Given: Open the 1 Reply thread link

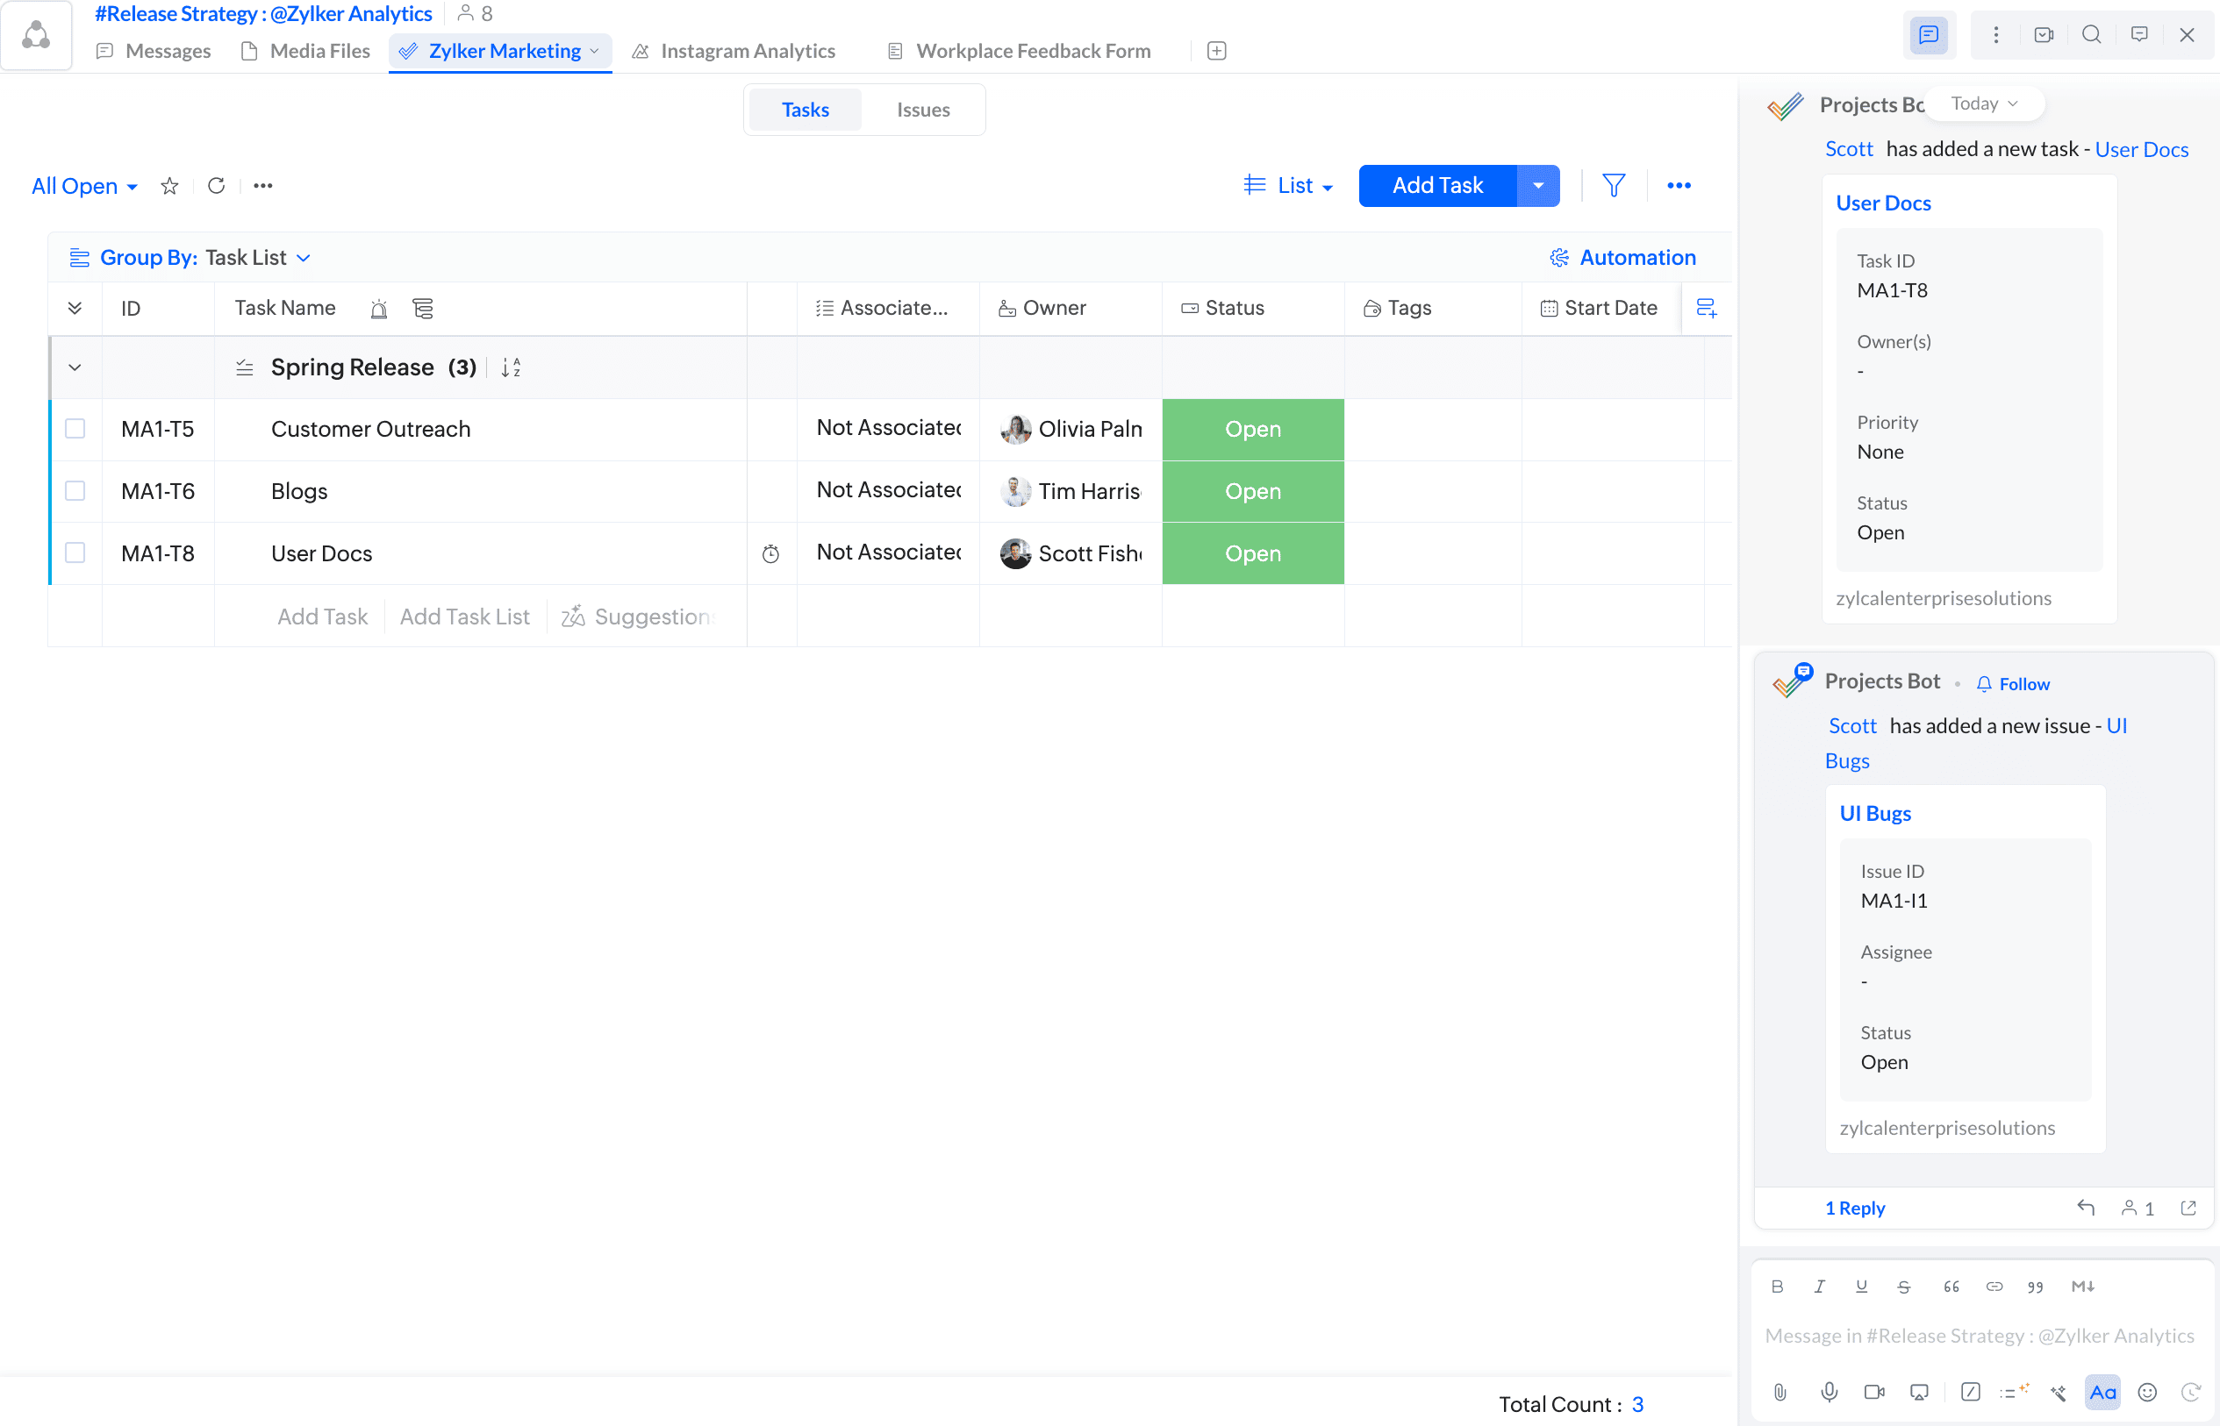Looking at the screenshot, I should point(1855,1208).
